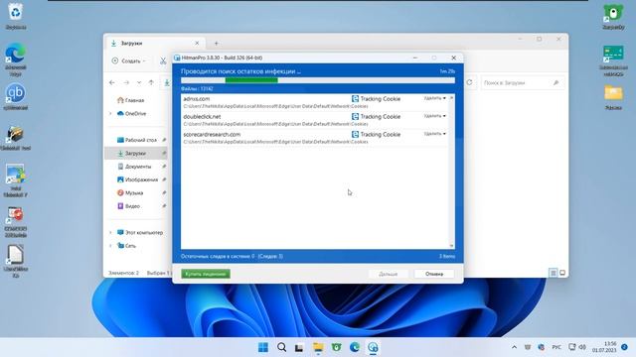The width and height of the screenshot is (636, 357).
Task: Click the Поиск в: Загрузки search field
Action: point(522,83)
